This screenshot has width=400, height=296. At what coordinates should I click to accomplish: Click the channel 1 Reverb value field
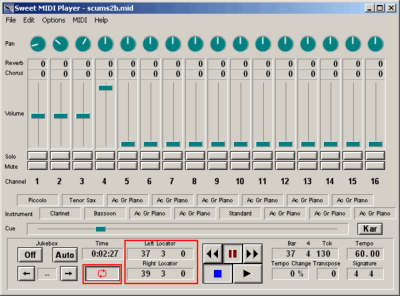(37, 64)
